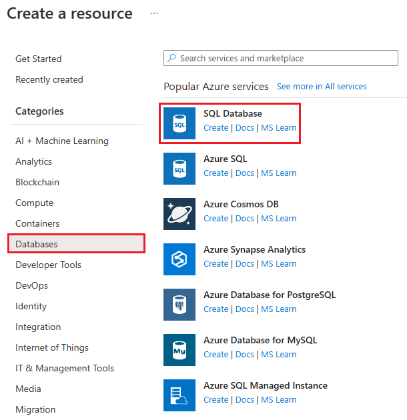Open MS Learn link for Azure SQL
The height and width of the screenshot is (420, 407).
pyautogui.click(x=279, y=173)
